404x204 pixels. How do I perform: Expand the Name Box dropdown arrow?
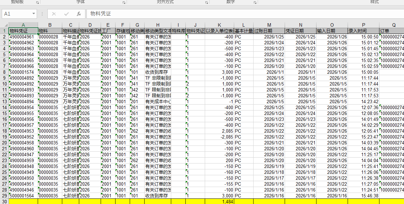coord(34,14)
